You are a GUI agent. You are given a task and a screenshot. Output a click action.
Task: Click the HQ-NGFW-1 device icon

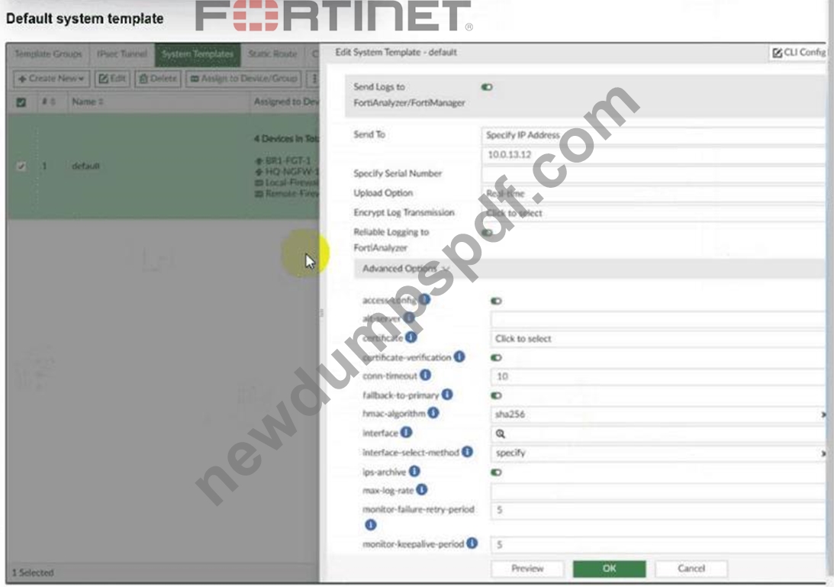click(x=259, y=172)
